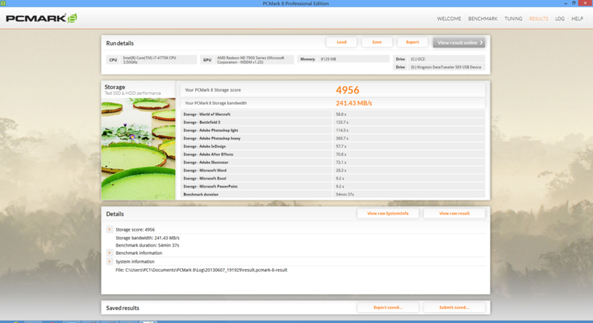Click the PCMark app icon in title bar
This screenshot has width=593, height=323.
[3, 3]
